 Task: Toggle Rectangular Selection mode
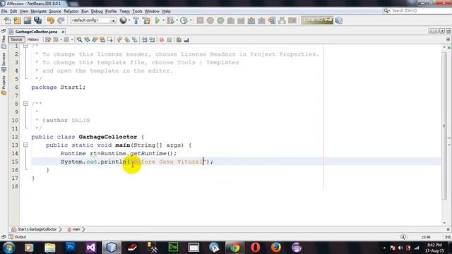pos(110,40)
